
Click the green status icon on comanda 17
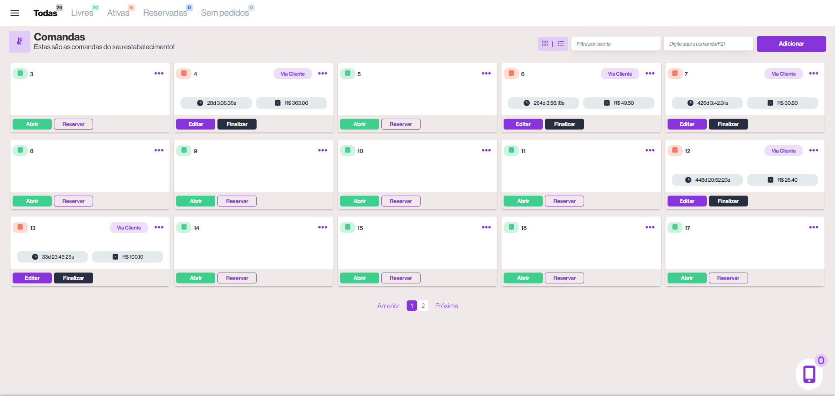675,227
